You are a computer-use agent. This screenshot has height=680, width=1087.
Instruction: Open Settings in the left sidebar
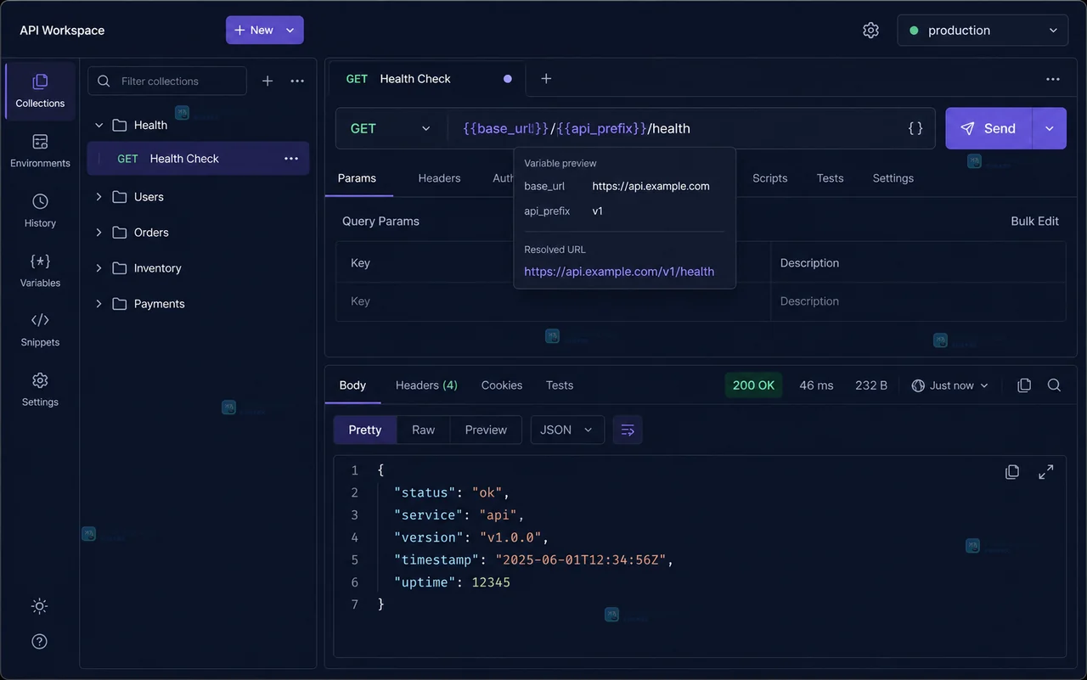coord(40,390)
